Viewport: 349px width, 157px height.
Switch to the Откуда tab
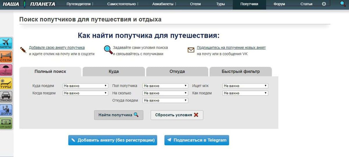tap(177, 72)
